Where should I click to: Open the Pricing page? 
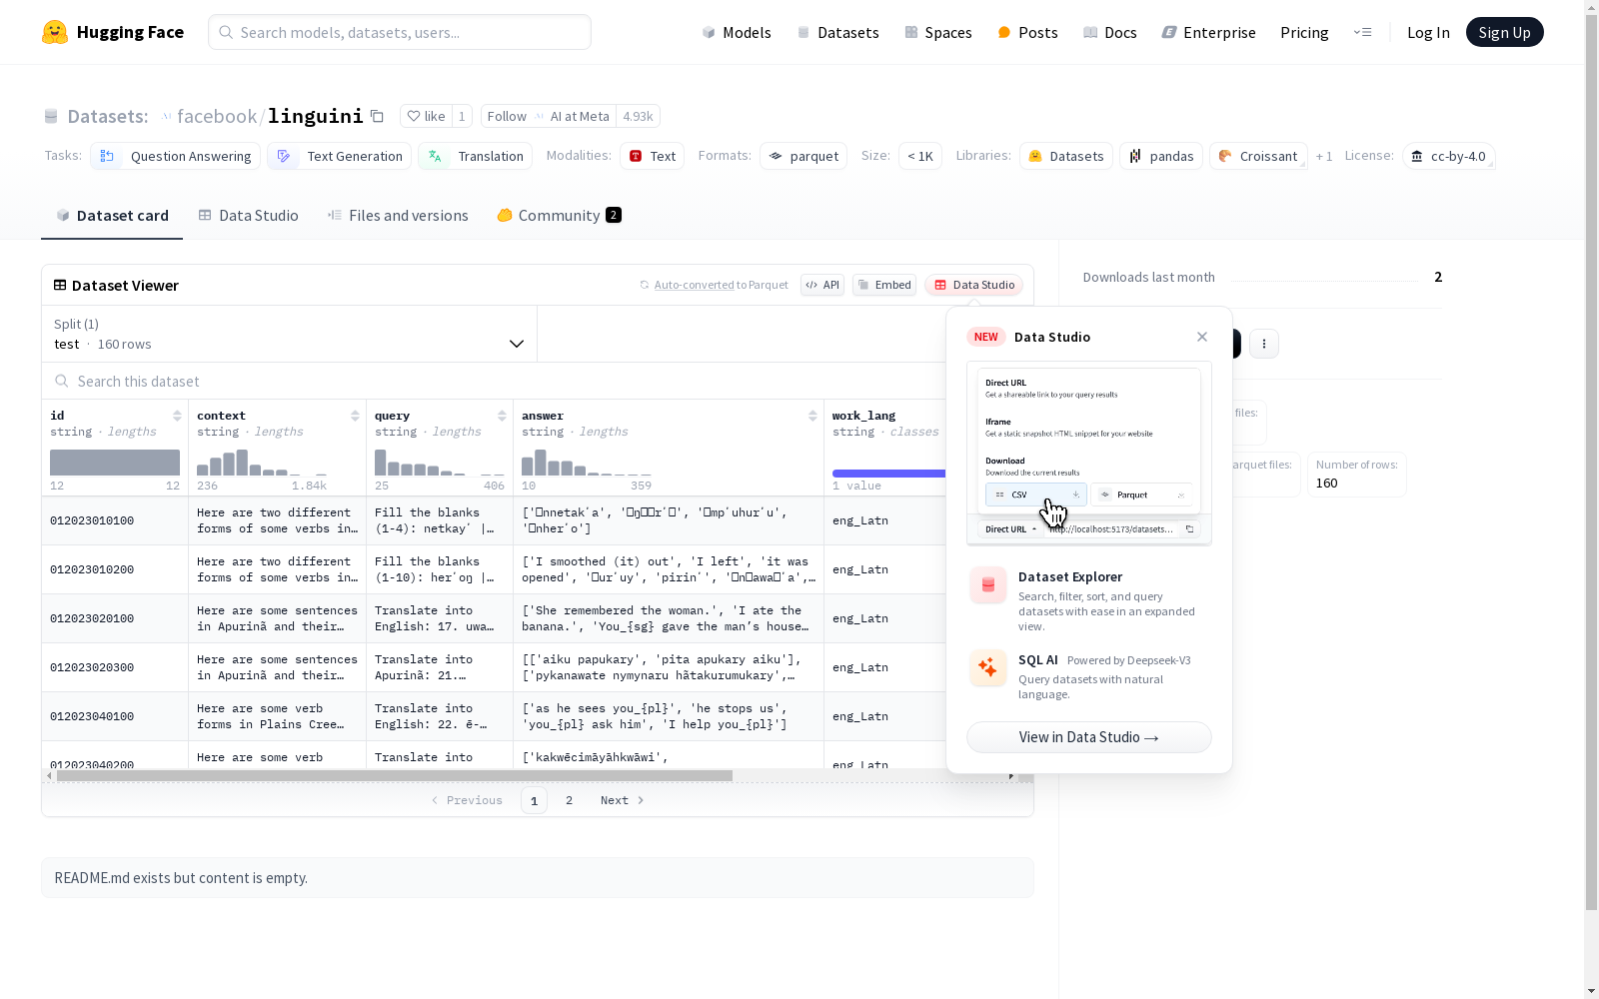(x=1304, y=32)
